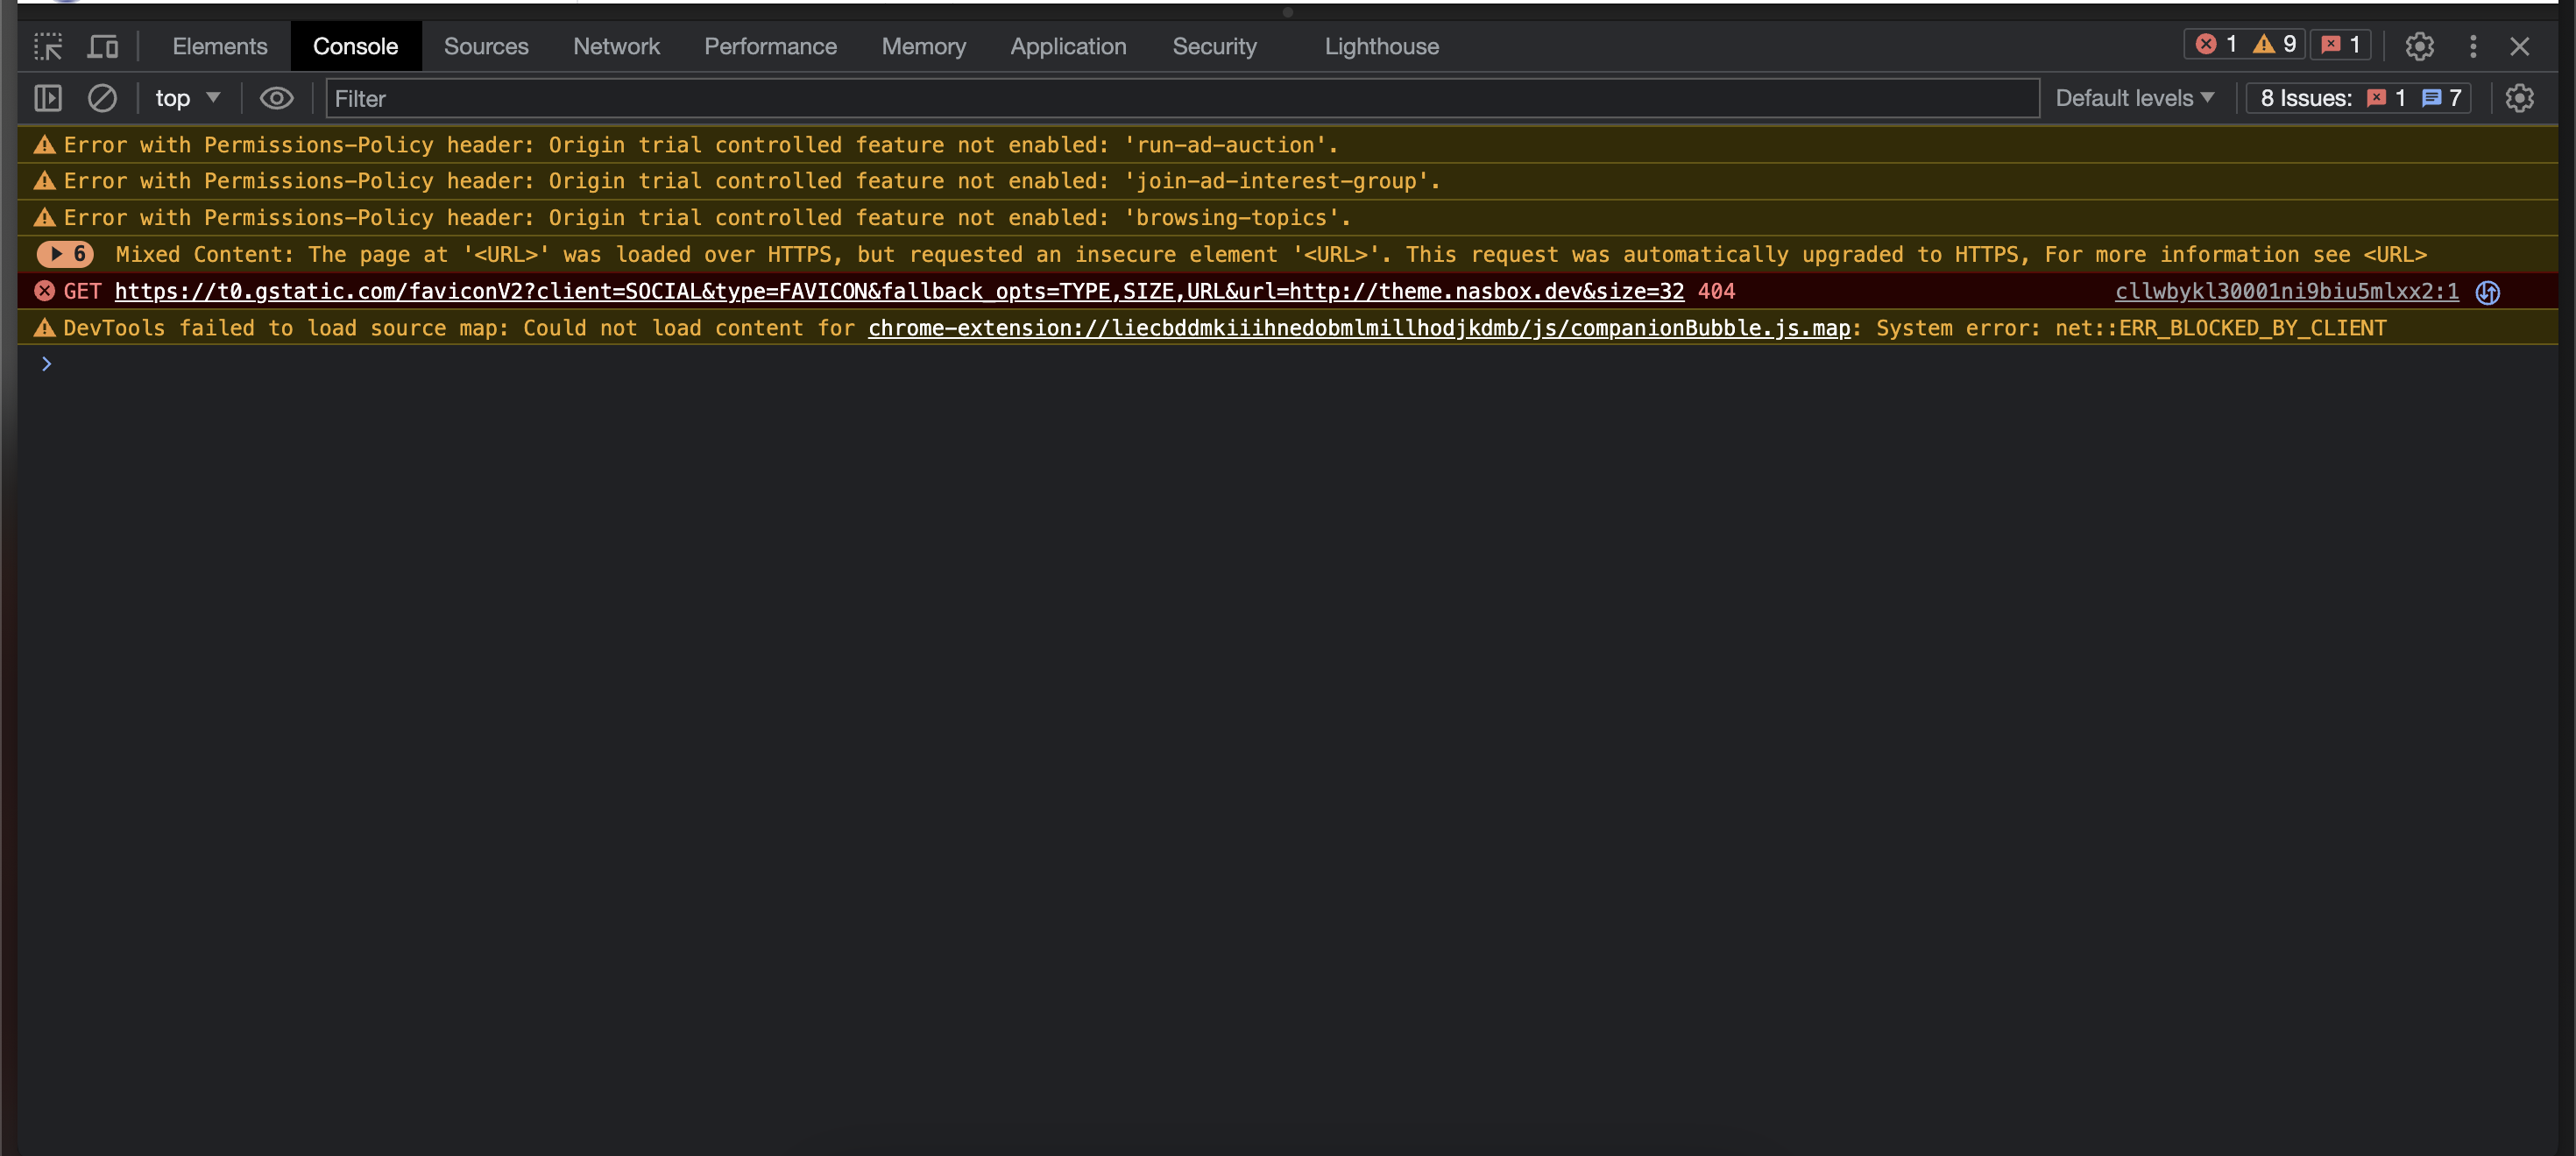The image size is (2576, 1156).
Task: Open the gstatic faviconV2 404 link
Action: [x=899, y=292]
